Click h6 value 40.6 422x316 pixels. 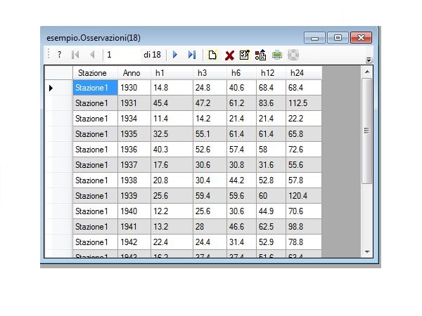(241, 88)
